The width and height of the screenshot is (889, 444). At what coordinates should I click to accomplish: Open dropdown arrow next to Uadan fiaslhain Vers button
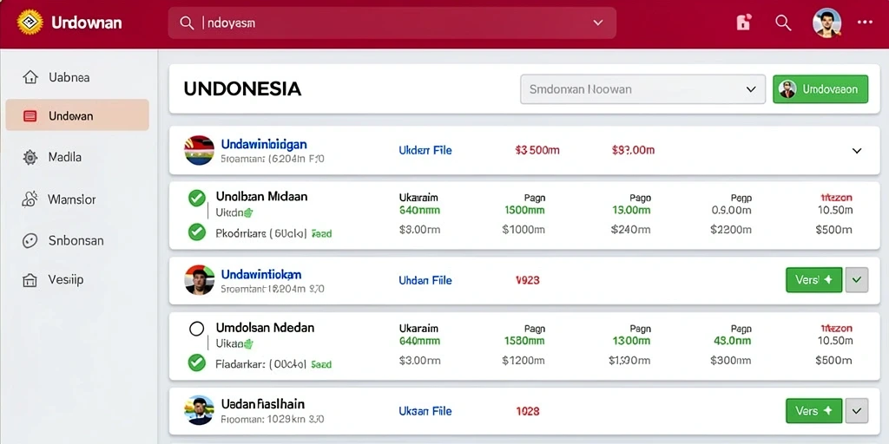[x=857, y=410]
